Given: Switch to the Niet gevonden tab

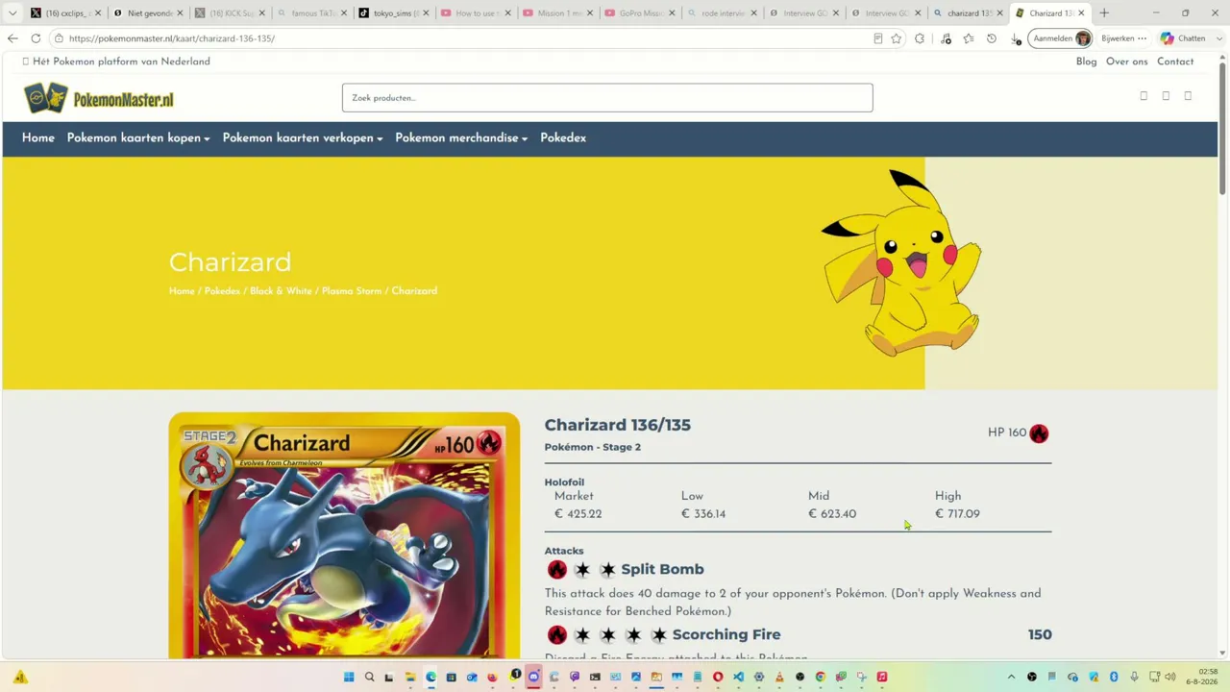Looking at the screenshot, I should click(146, 13).
